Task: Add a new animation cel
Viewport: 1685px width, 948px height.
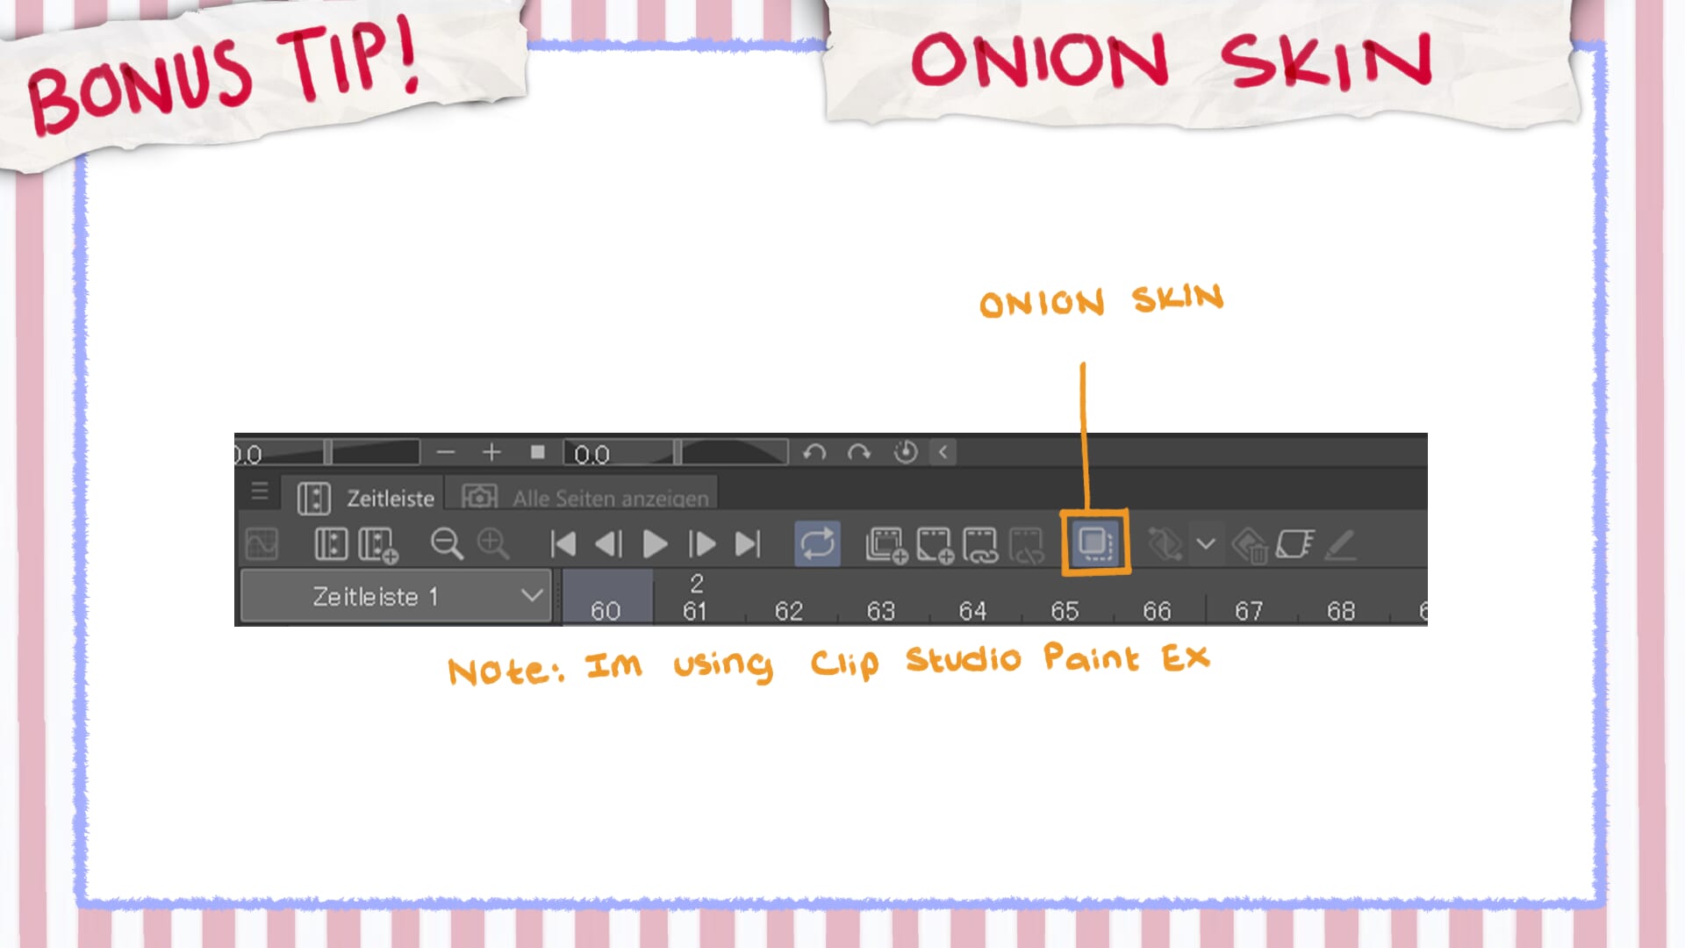Action: pyautogui.click(x=935, y=544)
